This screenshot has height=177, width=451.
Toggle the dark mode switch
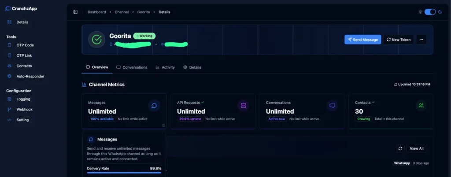430,12
